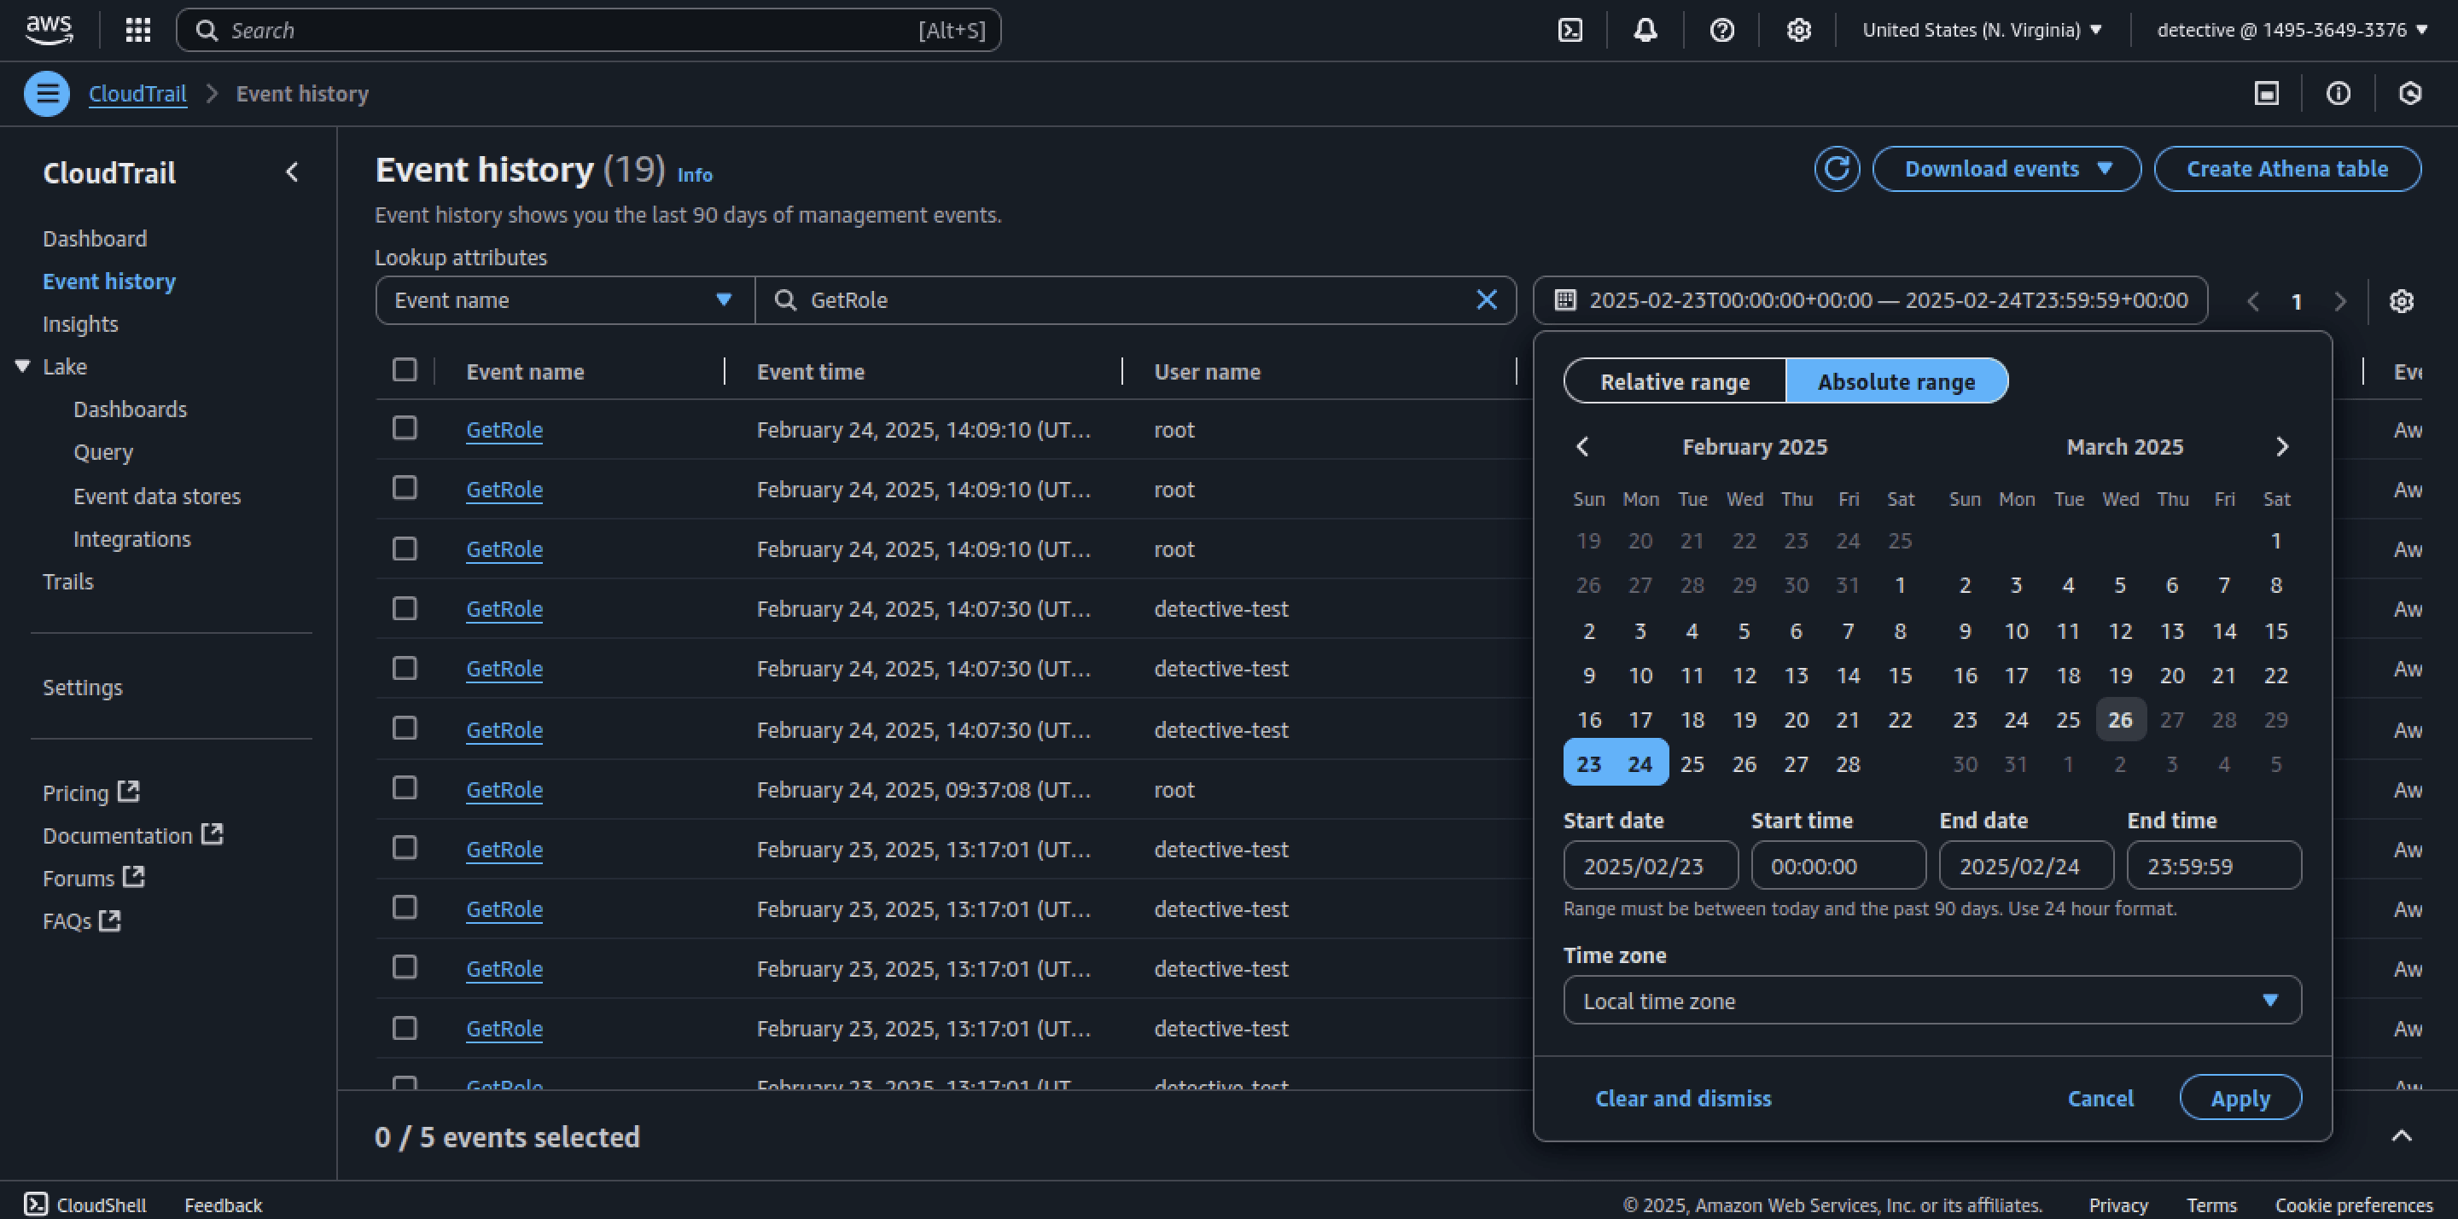This screenshot has width=2458, height=1219.
Task: Expand the bottom selected events panel
Action: 2402,1135
